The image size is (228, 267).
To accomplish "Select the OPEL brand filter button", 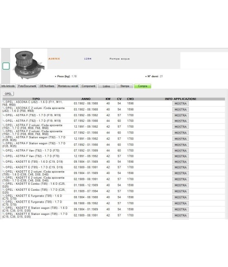I will (x=8, y=94).
